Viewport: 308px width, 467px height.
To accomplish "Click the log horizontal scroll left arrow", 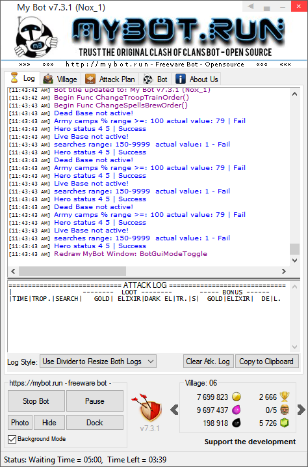I will click(x=13, y=272).
